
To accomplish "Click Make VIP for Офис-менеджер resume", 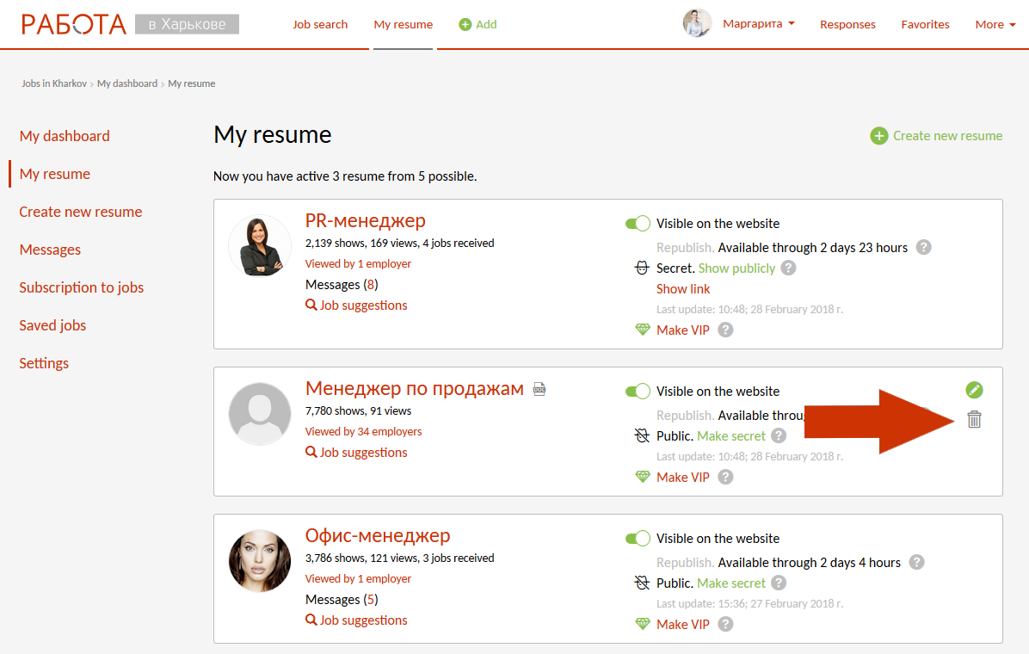I will pos(682,624).
